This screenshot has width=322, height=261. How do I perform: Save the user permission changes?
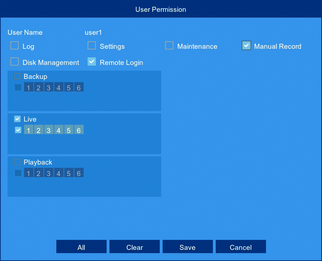[x=188, y=247]
